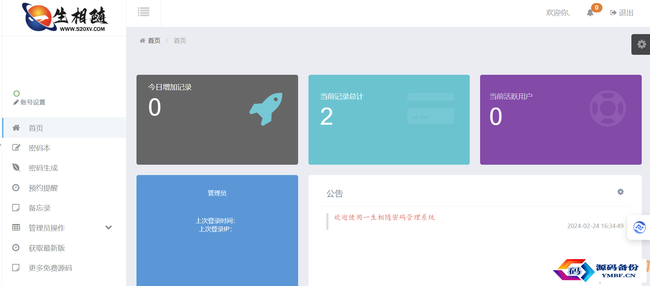
Task: Open 密码生成 menu item
Action: pyautogui.click(x=64, y=168)
